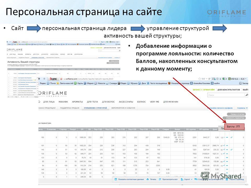Open the Музыка bookmark
This screenshot has height=188, width=251.
[132, 83]
